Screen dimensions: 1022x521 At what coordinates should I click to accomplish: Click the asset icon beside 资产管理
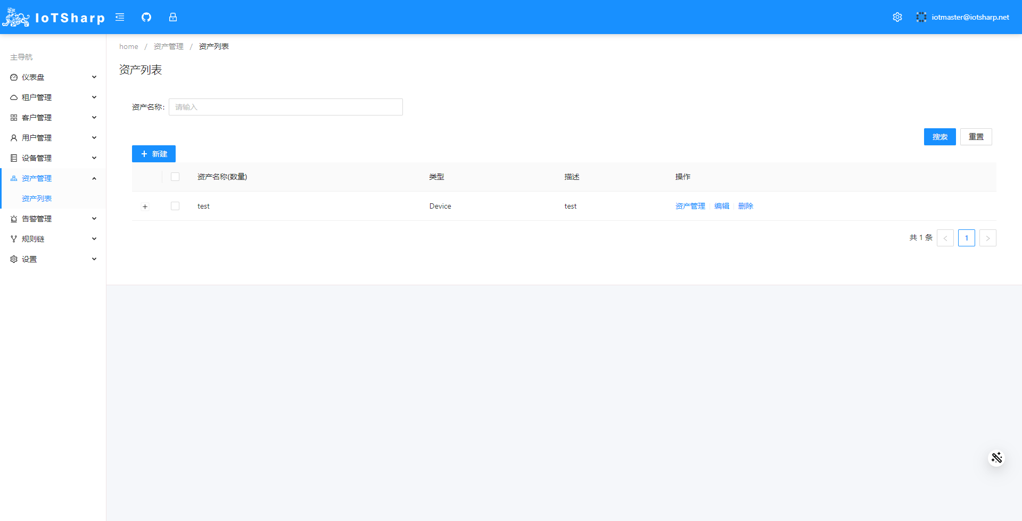[x=14, y=178]
